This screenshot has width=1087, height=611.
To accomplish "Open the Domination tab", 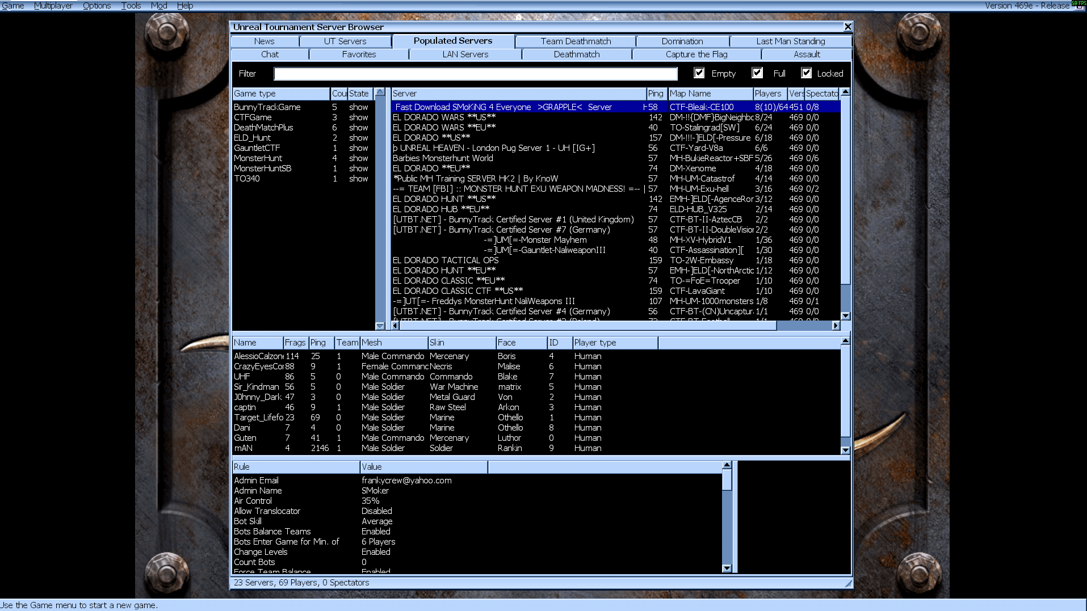I will (682, 41).
